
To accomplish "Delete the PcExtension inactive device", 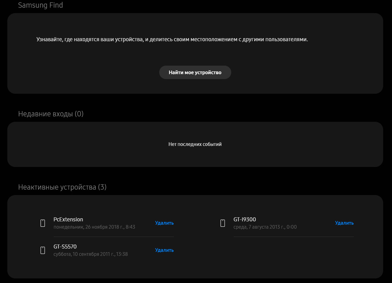I will click(x=164, y=223).
